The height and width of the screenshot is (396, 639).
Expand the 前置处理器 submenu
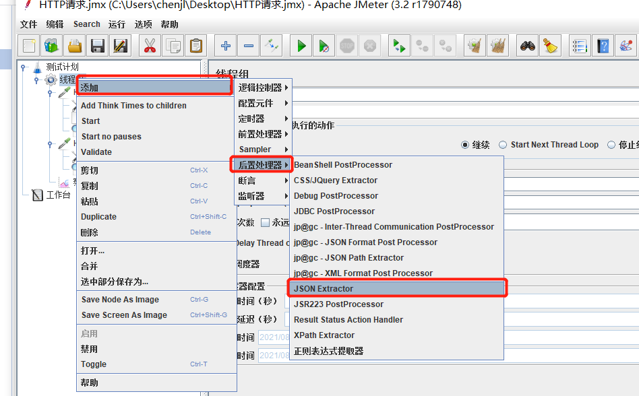point(263,134)
